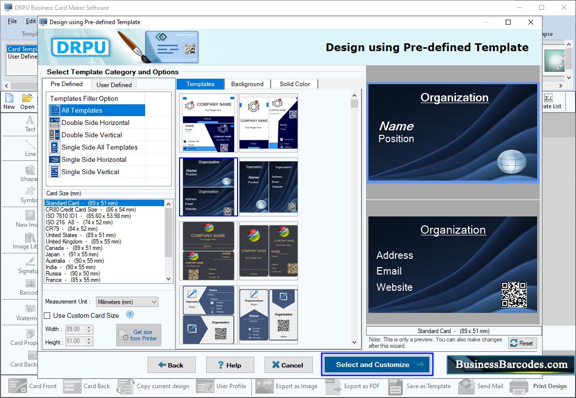This screenshot has width=576, height=398.
Task: Select the blue arrow Organization horizontal template
Action: [x=208, y=315]
